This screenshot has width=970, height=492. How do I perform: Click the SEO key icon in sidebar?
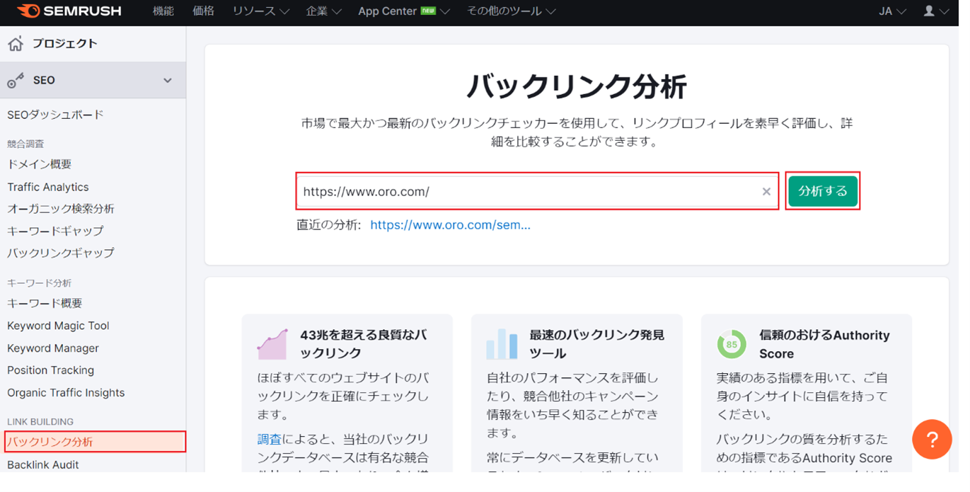16,81
